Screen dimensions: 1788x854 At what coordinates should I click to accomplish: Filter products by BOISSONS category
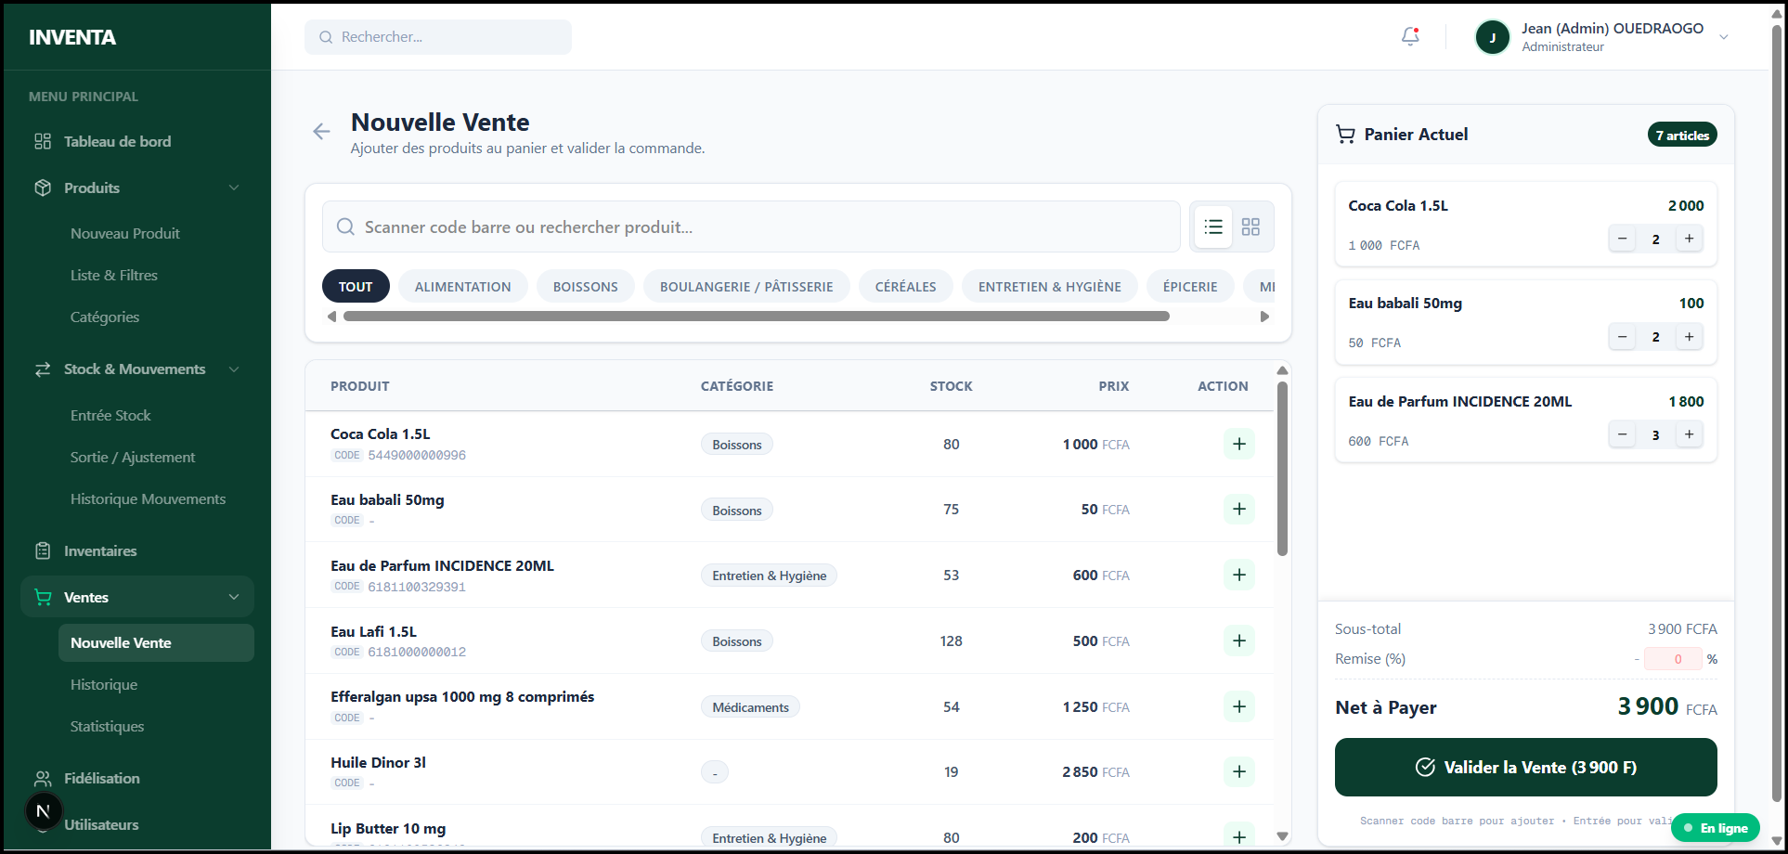585,287
